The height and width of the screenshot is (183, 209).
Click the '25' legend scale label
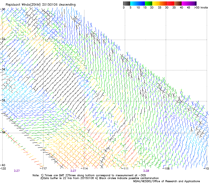click(x=160, y=8)
